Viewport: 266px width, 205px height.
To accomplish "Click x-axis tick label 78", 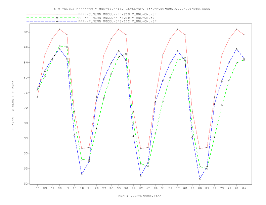I will [x=229, y=188].
